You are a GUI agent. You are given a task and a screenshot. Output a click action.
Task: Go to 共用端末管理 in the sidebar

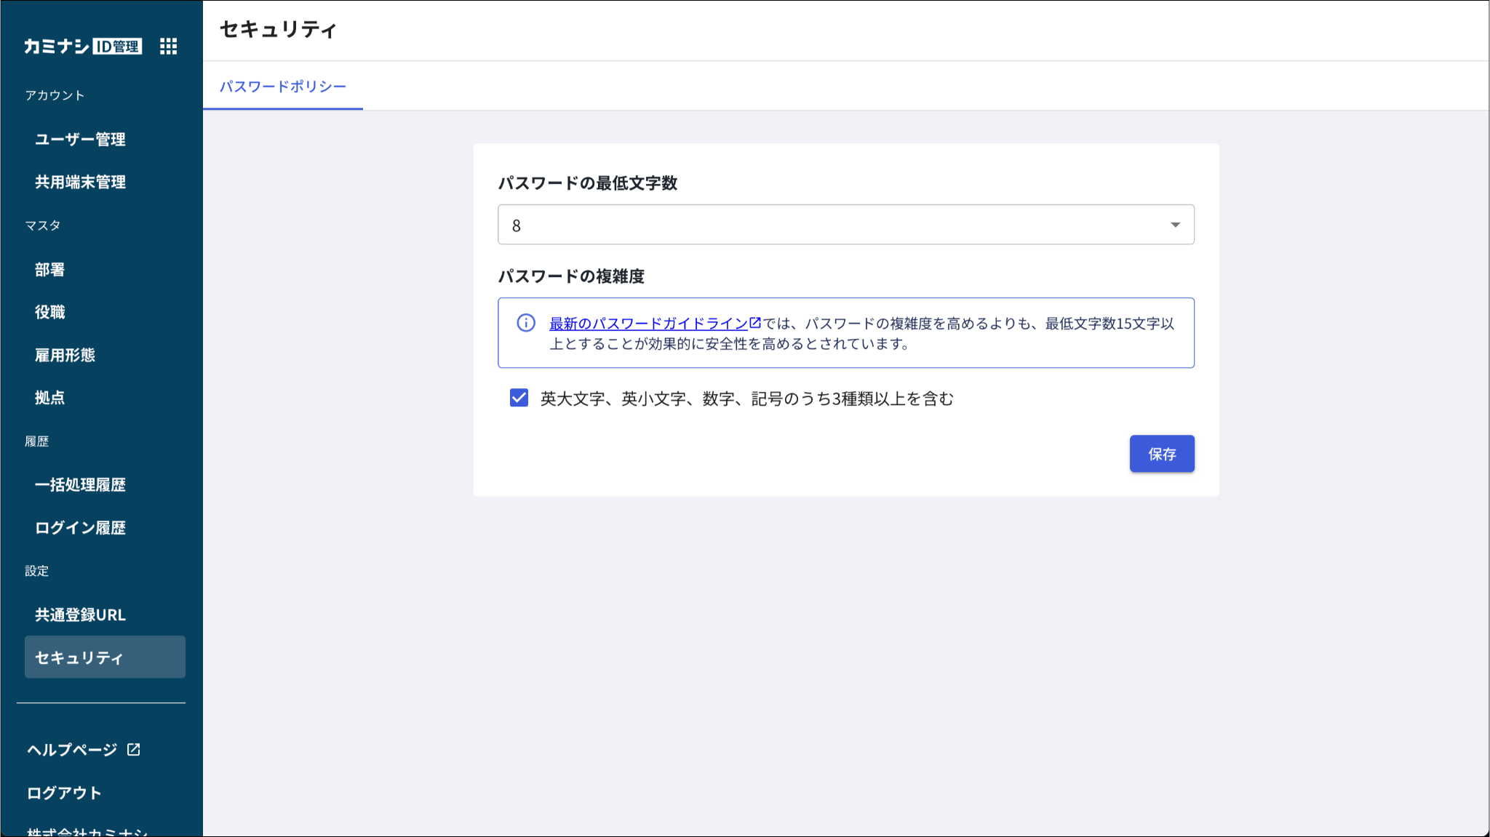(x=80, y=182)
